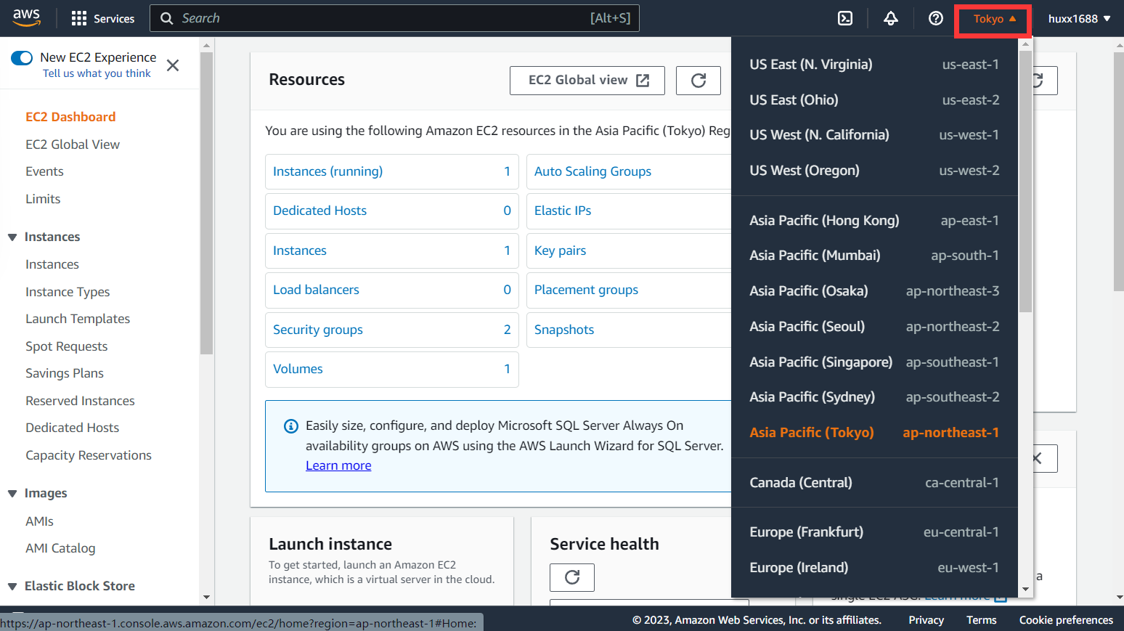
Task: Open Dedicated Hosts resource tile
Action: pyautogui.click(x=392, y=211)
